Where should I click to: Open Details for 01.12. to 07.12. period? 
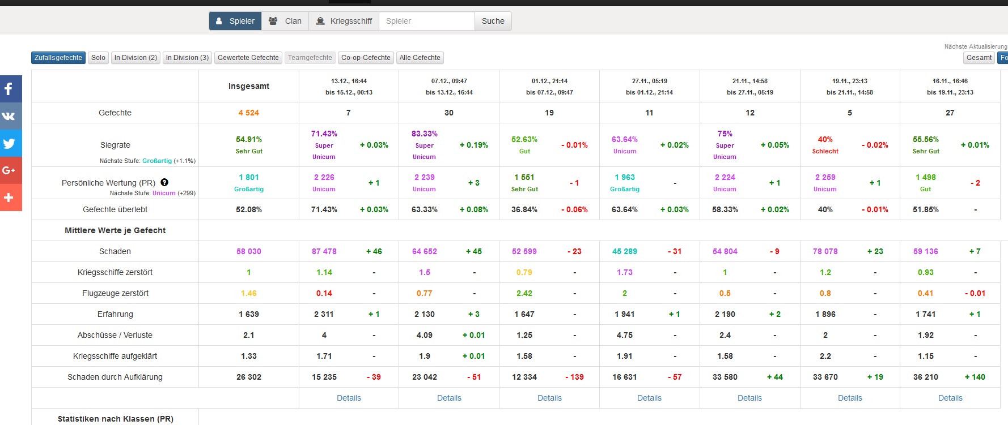(x=549, y=398)
